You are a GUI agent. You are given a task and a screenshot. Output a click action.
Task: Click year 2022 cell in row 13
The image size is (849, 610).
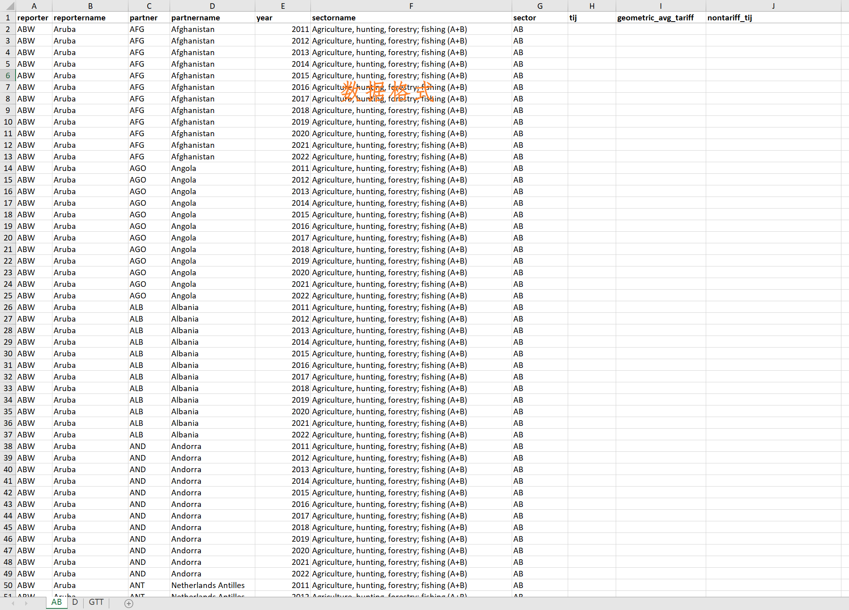point(283,157)
